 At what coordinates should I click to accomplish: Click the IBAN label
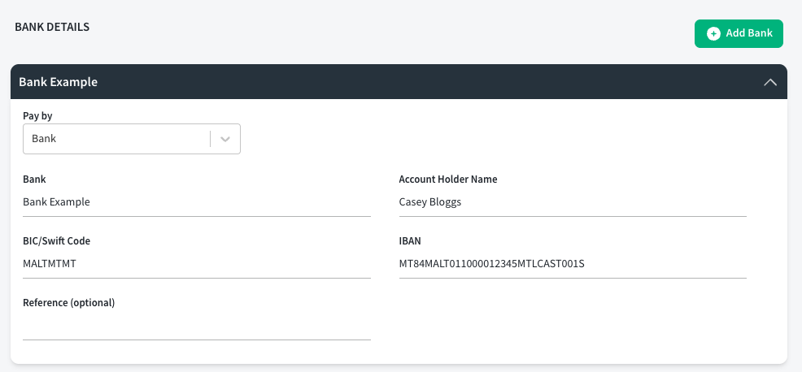[x=410, y=241]
